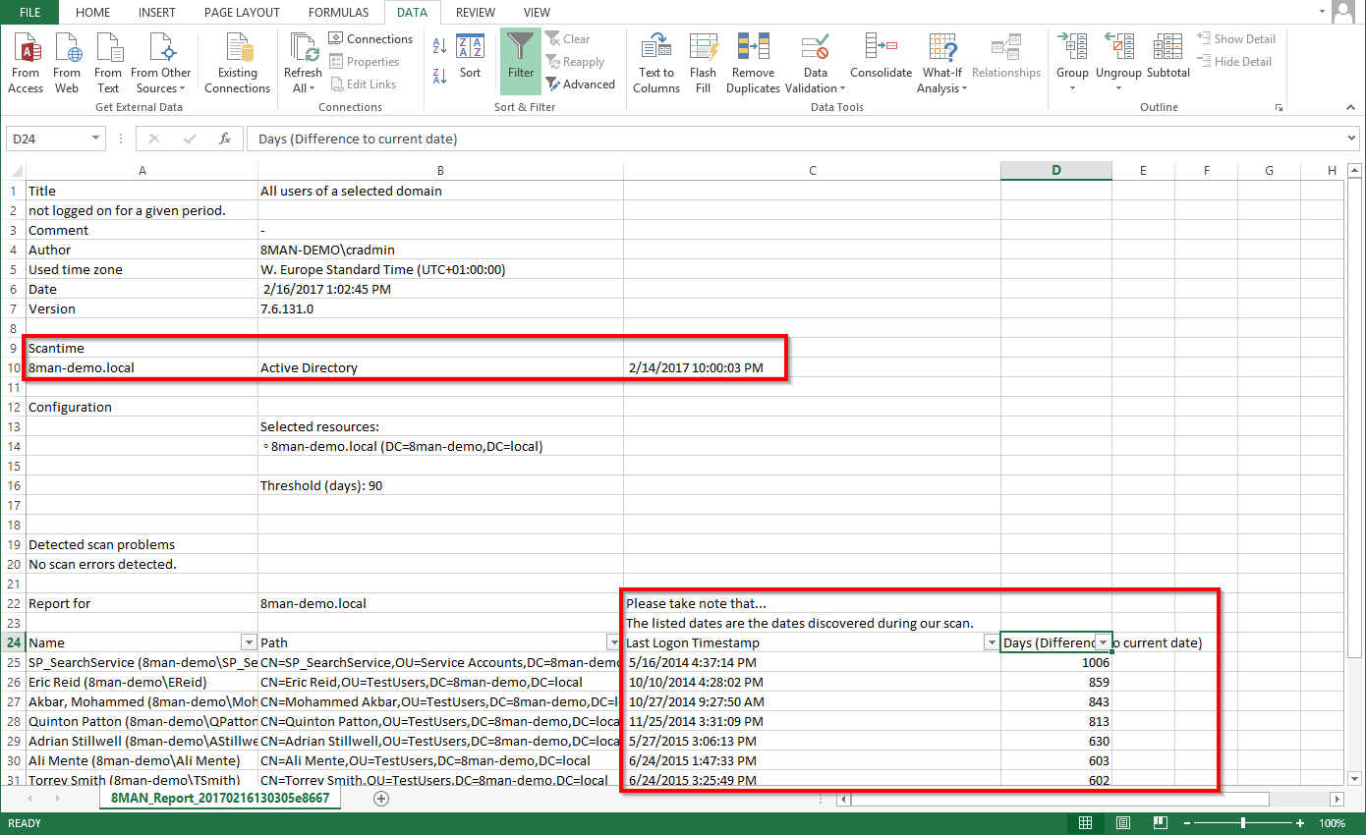The image size is (1366, 835).
Task: Open Last Logon Timestamp filter dropdown
Action: 991,642
